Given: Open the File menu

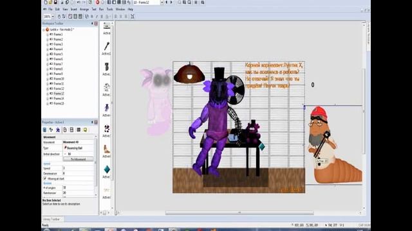Looking at the screenshot, I should (50, 9).
